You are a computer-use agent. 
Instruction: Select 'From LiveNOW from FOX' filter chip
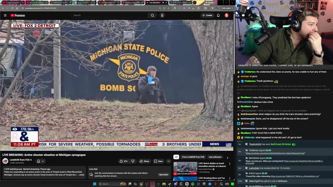tap(193, 157)
